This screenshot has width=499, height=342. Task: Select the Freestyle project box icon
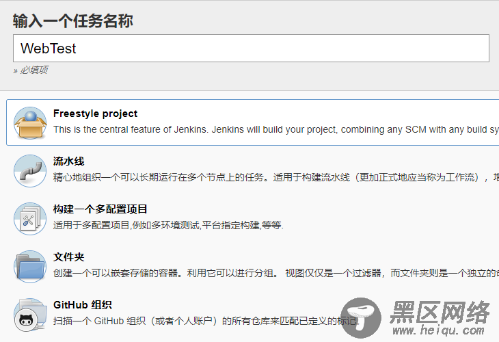point(30,123)
